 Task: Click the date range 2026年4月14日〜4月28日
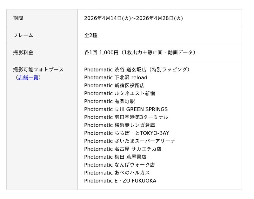tap(133, 18)
